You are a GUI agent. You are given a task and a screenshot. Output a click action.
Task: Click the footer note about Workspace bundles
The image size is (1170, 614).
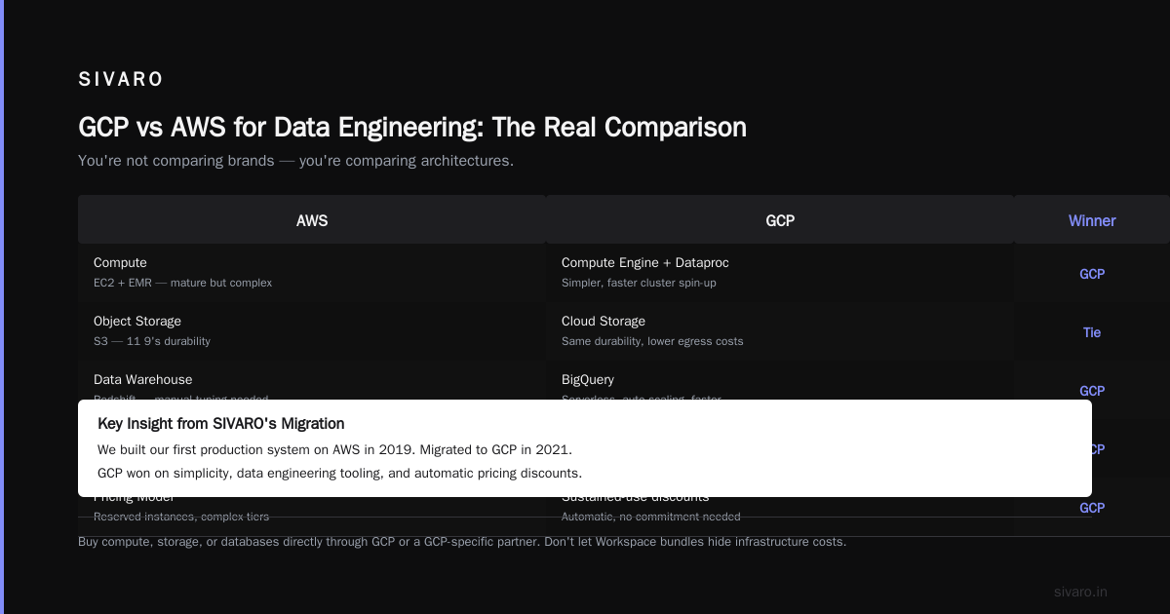(462, 542)
